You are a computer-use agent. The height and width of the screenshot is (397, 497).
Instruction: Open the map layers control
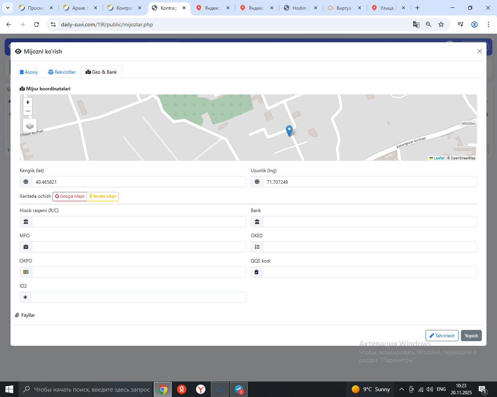(30, 126)
